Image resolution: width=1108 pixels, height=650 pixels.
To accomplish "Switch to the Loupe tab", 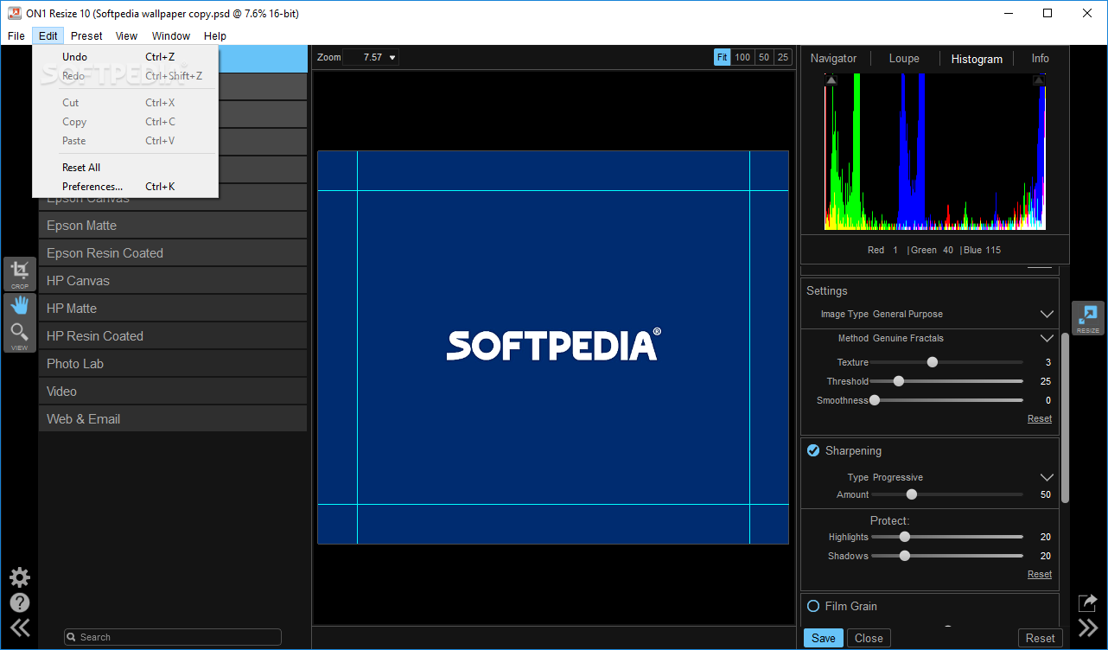I will (904, 59).
